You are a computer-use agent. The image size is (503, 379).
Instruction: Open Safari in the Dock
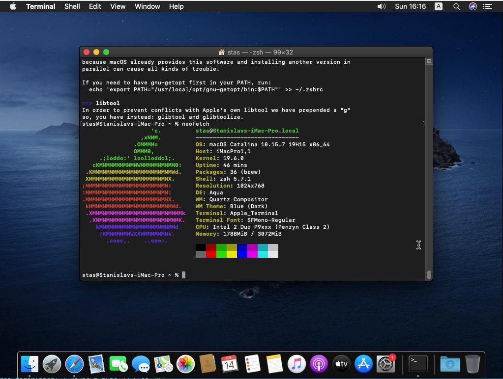(74, 364)
